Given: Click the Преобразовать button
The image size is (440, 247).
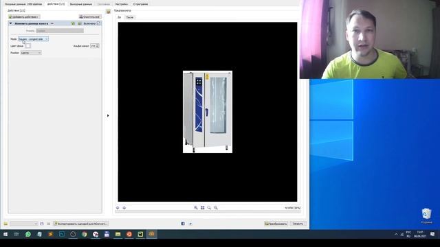Looking at the screenshot, I should [x=276, y=224].
